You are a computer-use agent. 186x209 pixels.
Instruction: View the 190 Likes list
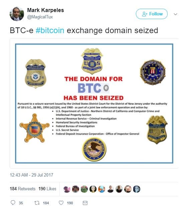(x=47, y=189)
